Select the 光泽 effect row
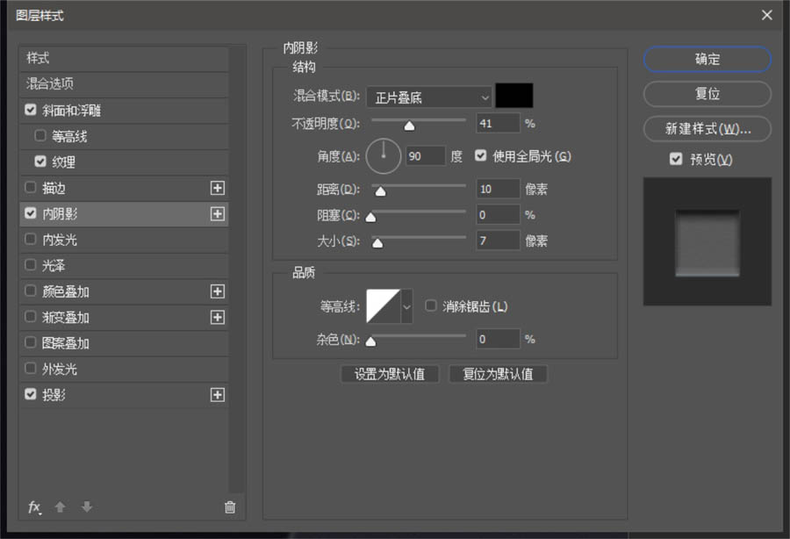 pos(124,265)
